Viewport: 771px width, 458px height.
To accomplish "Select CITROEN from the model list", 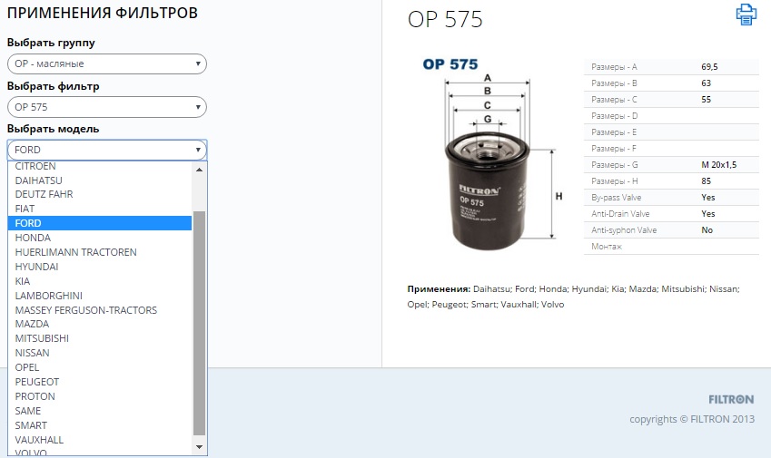I will 99,166.
